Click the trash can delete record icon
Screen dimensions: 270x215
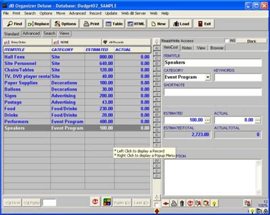pyautogui.click(x=182, y=204)
